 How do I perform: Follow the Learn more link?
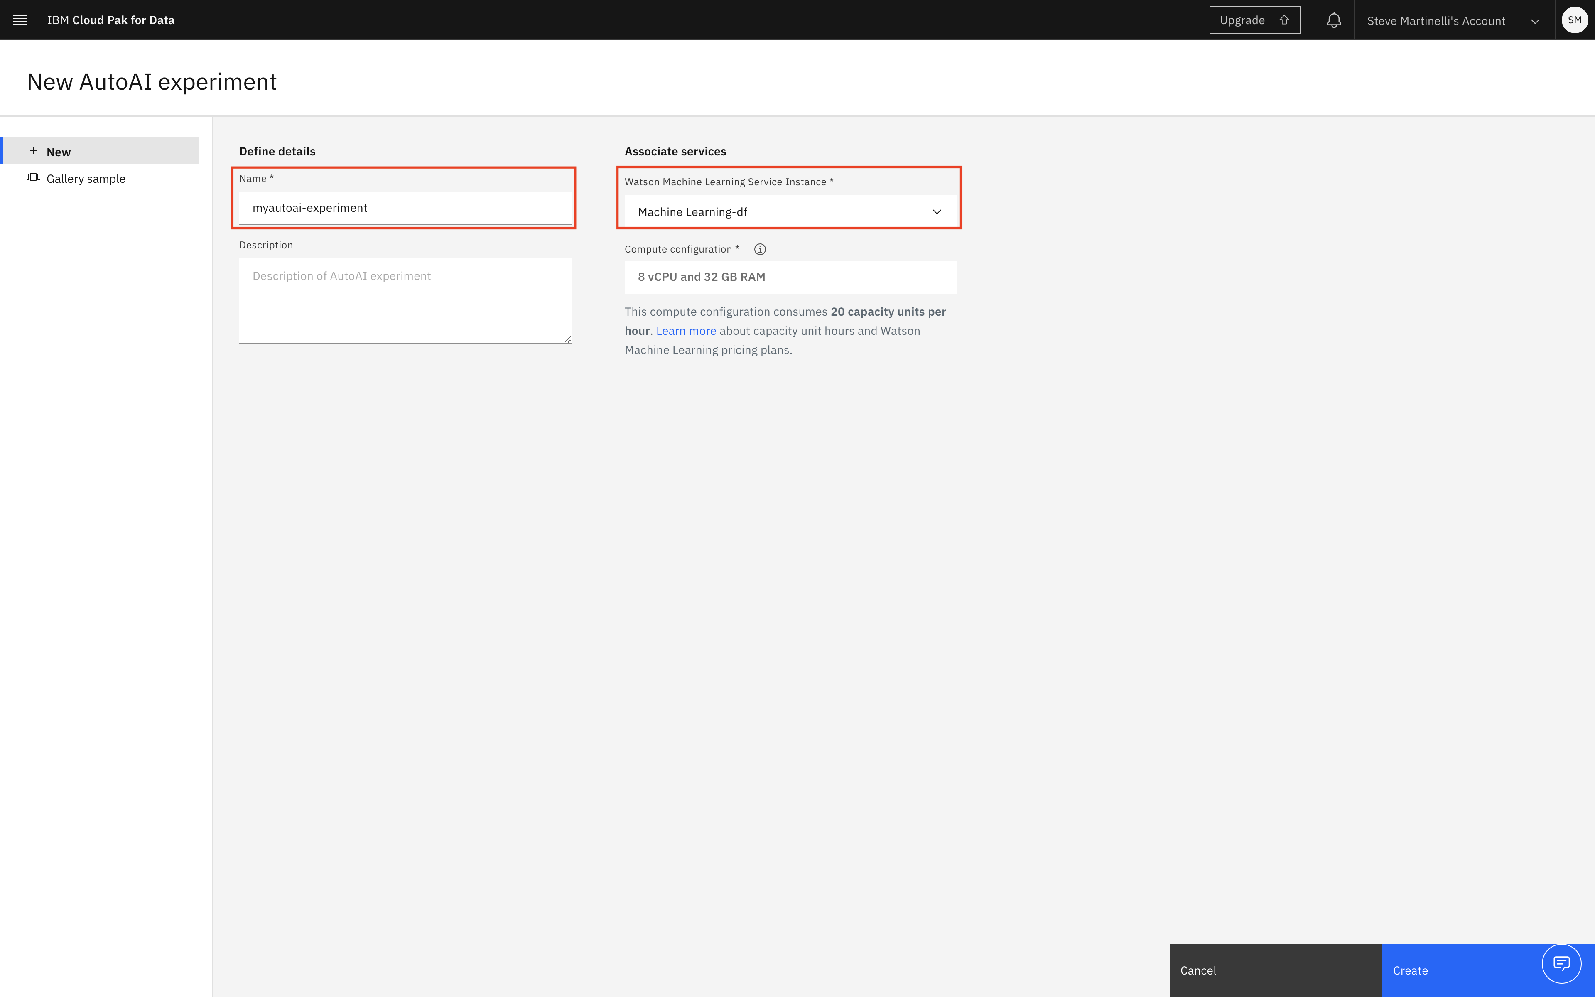click(685, 331)
